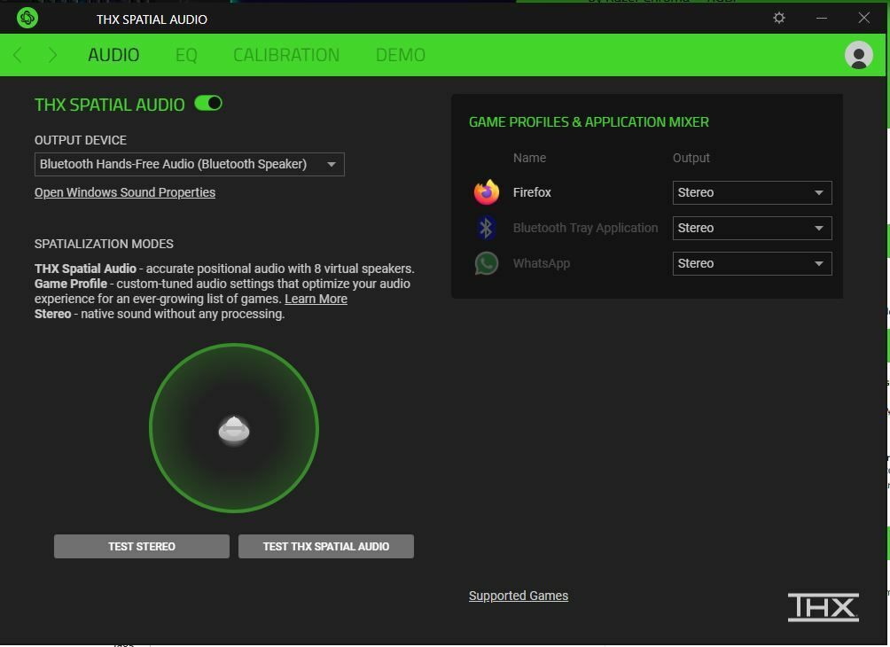The width and height of the screenshot is (890, 647).
Task: Change Bluetooth Tray Application output dropdown
Action: tap(752, 228)
